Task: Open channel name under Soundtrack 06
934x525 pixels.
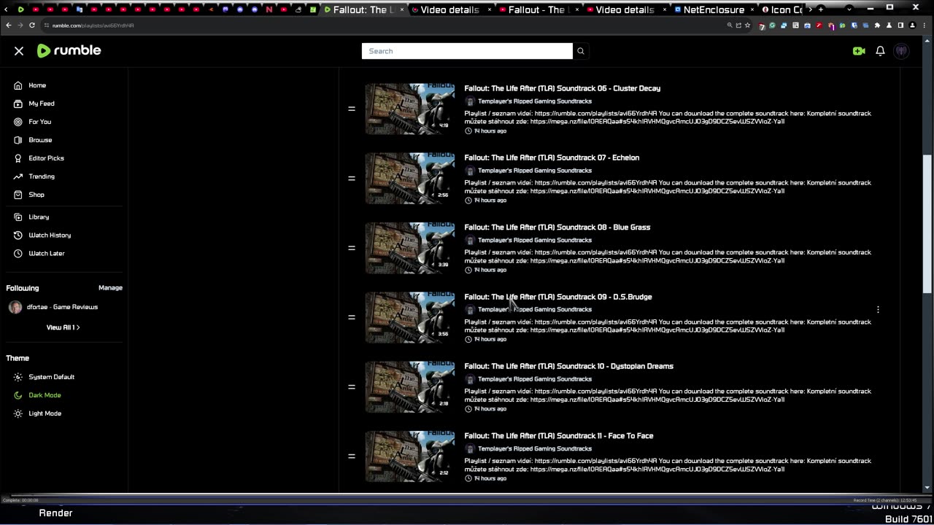Action: pos(535,101)
